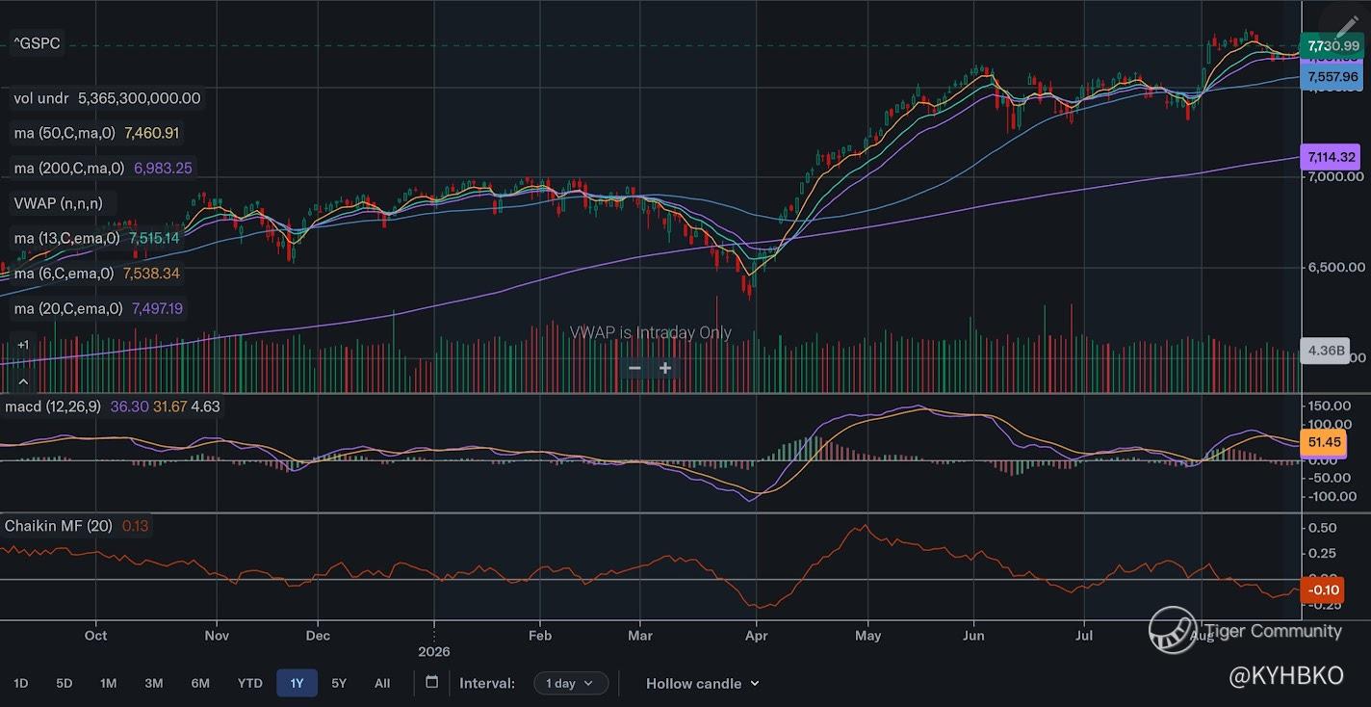1371x707 pixels.
Task: Click the blue 7,557.96 price tag
Action: pos(1332,77)
